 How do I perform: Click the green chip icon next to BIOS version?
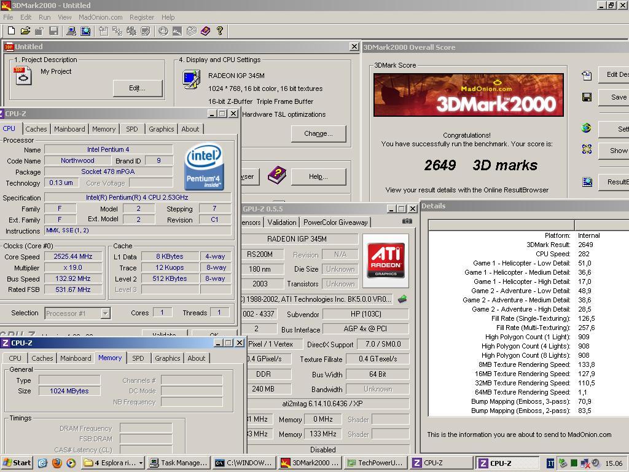pos(402,299)
